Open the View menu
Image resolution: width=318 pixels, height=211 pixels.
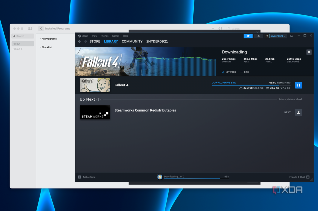[x=94, y=36]
